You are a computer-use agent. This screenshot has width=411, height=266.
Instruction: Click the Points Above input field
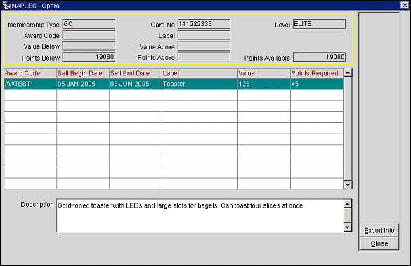[204, 57]
